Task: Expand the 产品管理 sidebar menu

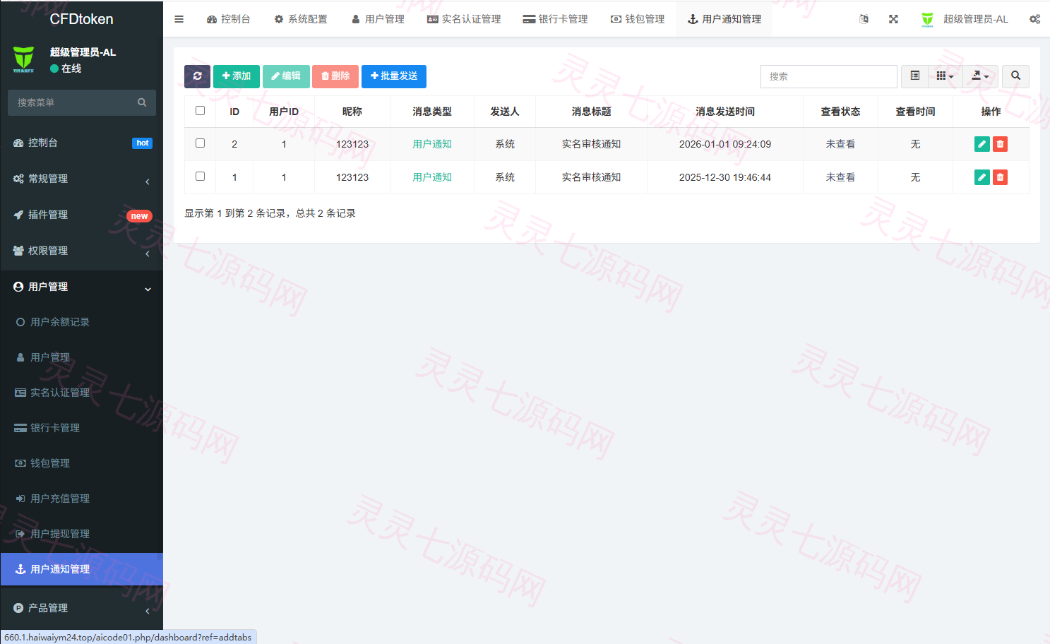Action: coord(82,608)
